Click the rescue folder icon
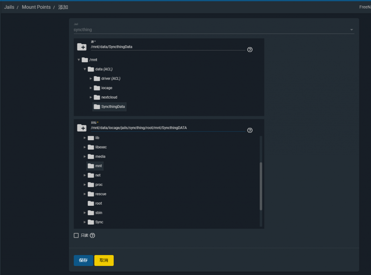Screen dimensions: 371x275 [x=91, y=194]
